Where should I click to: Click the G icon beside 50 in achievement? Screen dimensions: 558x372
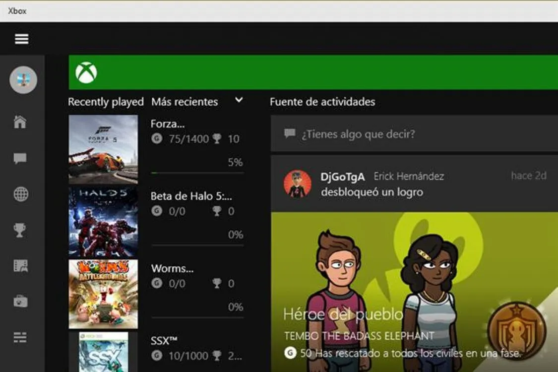tap(290, 353)
